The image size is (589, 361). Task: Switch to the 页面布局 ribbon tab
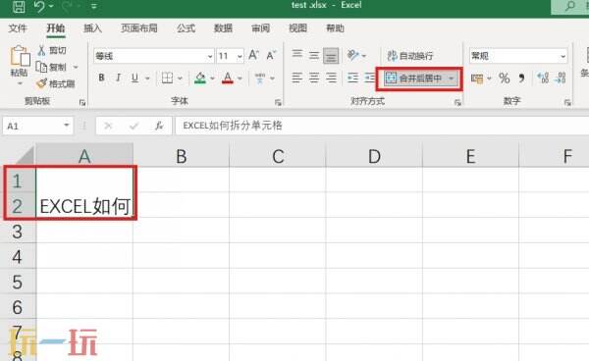pos(139,28)
